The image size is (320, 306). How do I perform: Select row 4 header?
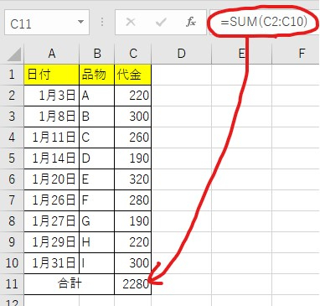click(x=12, y=137)
